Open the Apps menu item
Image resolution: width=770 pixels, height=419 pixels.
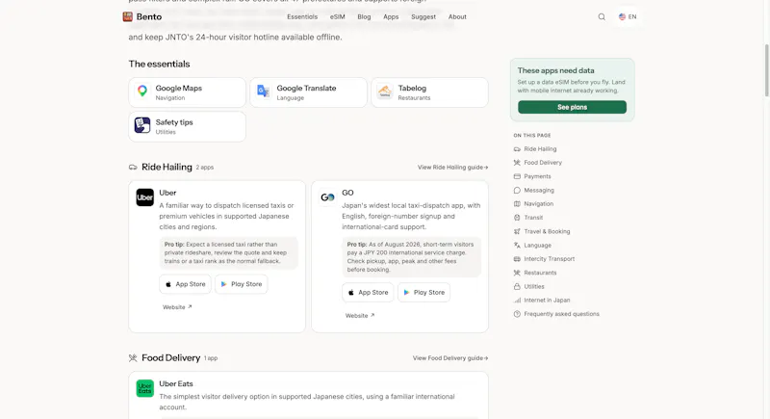391,16
